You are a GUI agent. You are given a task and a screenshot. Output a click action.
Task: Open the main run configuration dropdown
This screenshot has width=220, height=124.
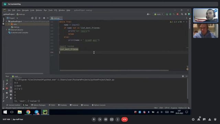158,14
